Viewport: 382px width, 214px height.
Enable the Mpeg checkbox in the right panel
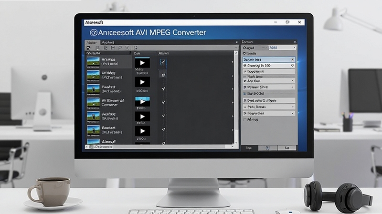(x=245, y=119)
